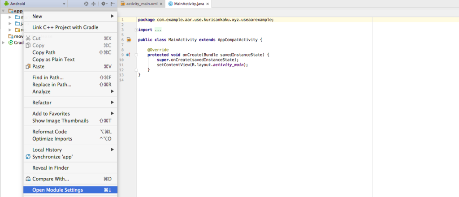This screenshot has height=197, width=459.
Task: Click the @Override annotation
Action: click(158, 50)
